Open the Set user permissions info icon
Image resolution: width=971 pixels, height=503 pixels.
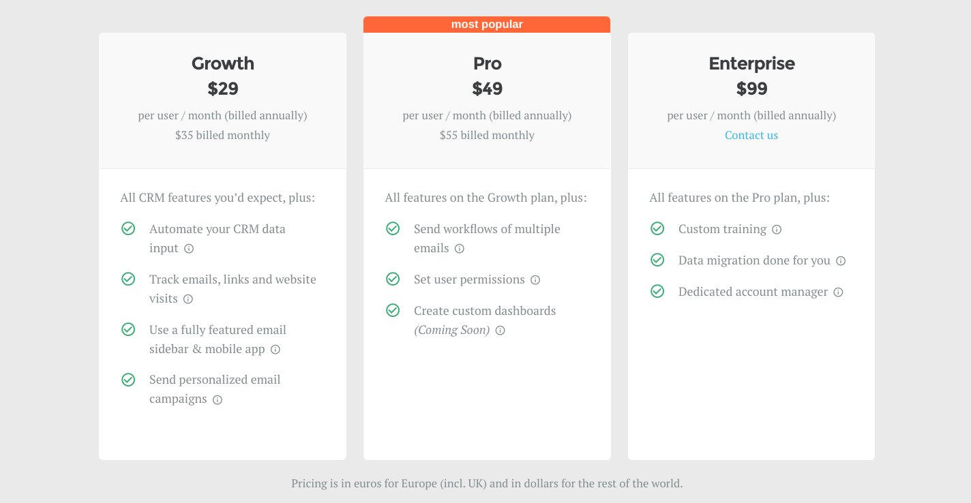coord(535,280)
